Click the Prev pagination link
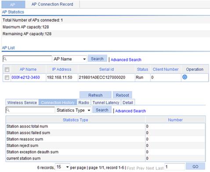The image size is (210, 172). click(140, 168)
